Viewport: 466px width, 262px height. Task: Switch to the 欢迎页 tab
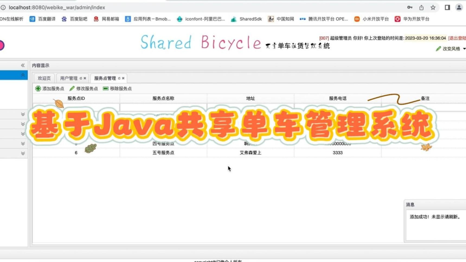point(44,78)
